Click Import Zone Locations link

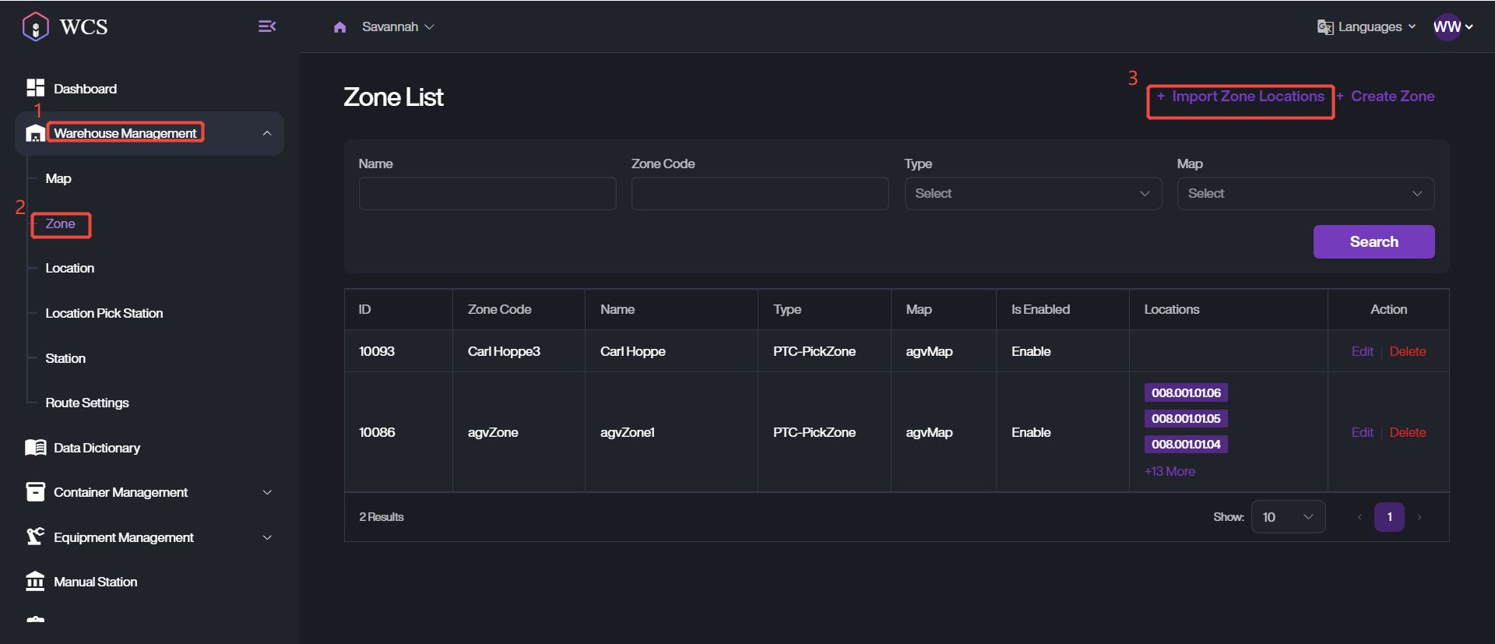point(1247,97)
